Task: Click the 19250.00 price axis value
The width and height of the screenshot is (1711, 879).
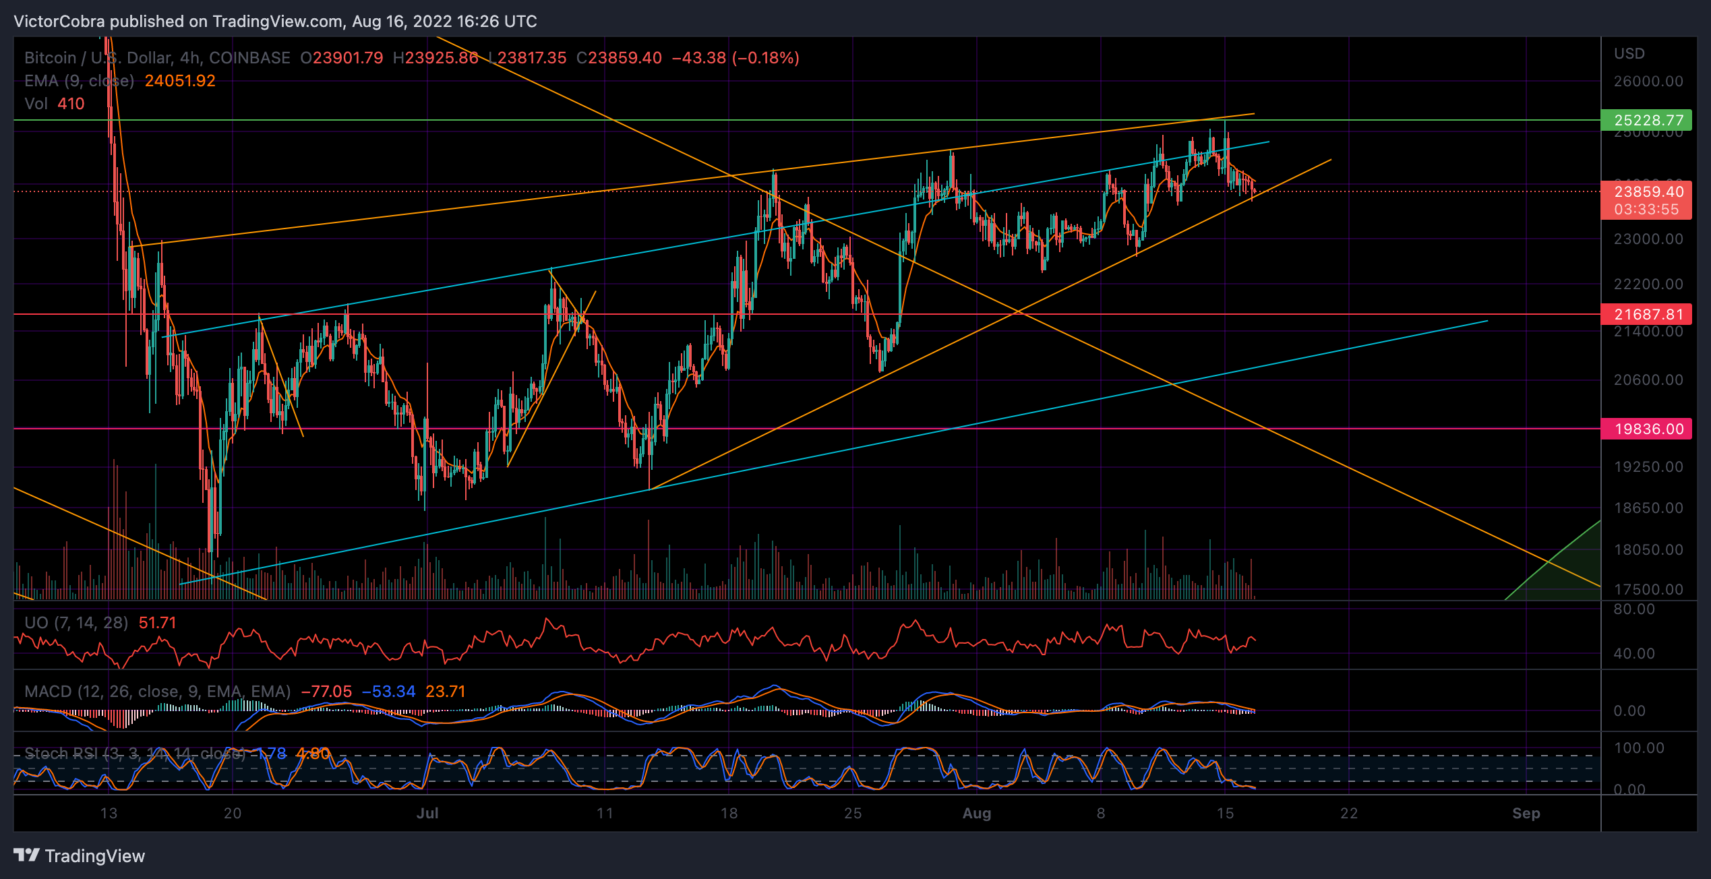Action: click(1648, 466)
